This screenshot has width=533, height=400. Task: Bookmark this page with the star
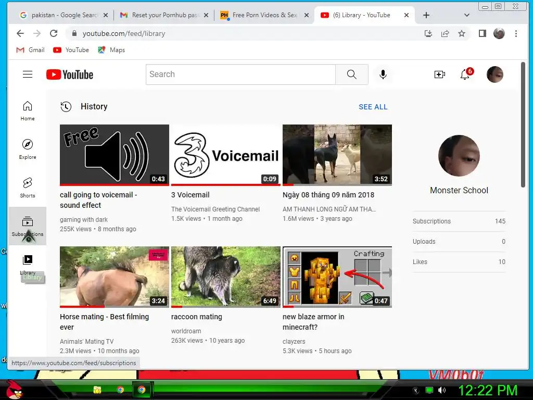[x=461, y=33]
